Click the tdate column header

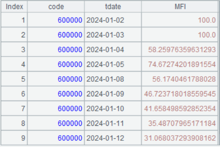pyautogui.click(x=113, y=7)
